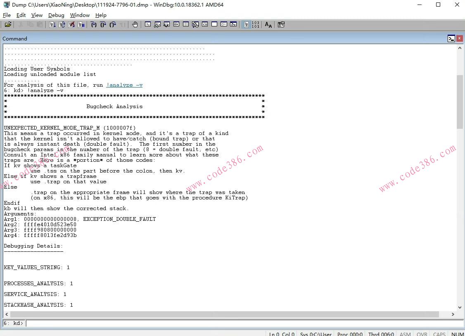Viewport: 465px width, 336px height.
Task: Open the Debug menu
Action: point(56,15)
